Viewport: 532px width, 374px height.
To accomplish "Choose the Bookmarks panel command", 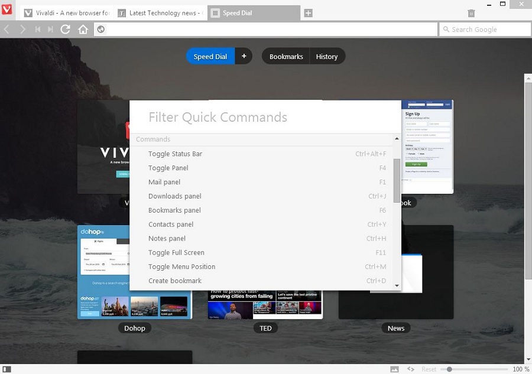I will [x=261, y=210].
